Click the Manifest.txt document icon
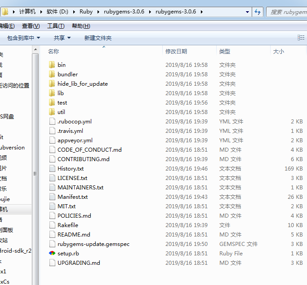Viewport: 307px width, 285px height. click(x=52, y=197)
